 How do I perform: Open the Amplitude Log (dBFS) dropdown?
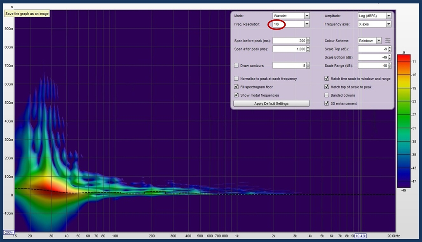[x=388, y=16]
